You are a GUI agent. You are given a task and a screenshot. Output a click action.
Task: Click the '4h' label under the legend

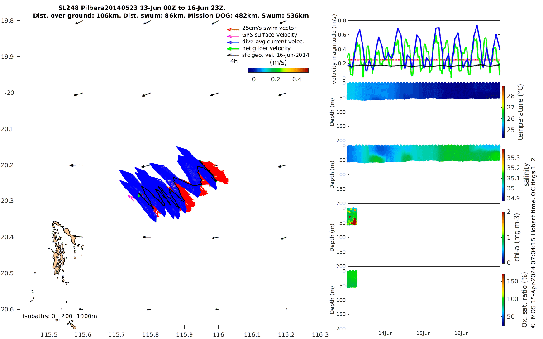tap(234, 61)
